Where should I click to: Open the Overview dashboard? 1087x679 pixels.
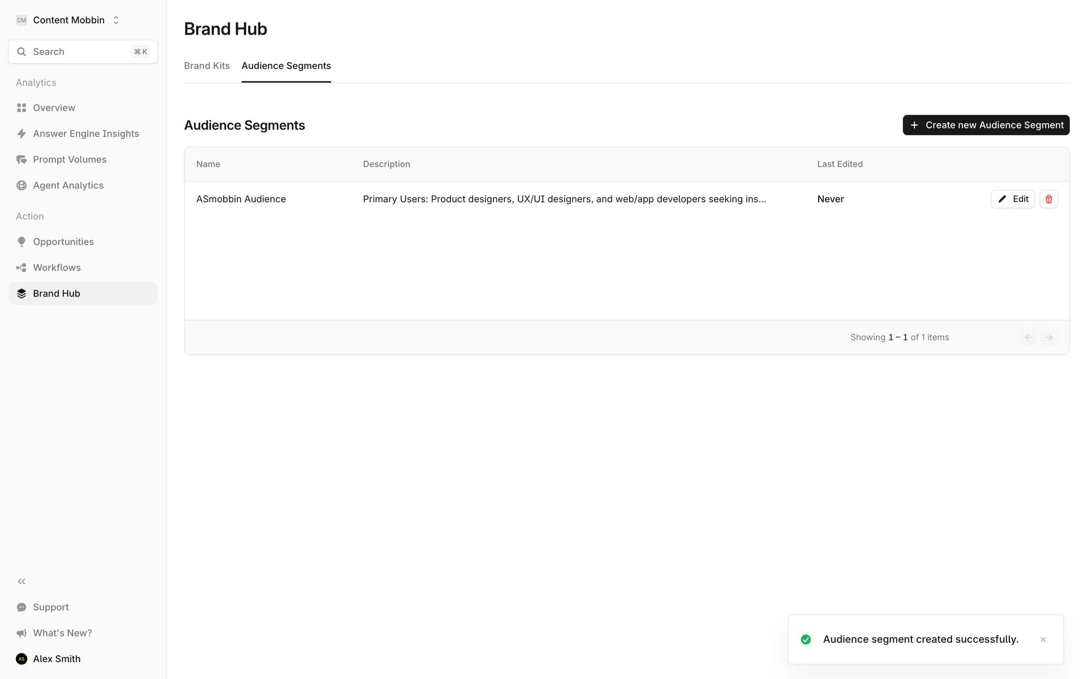point(54,108)
